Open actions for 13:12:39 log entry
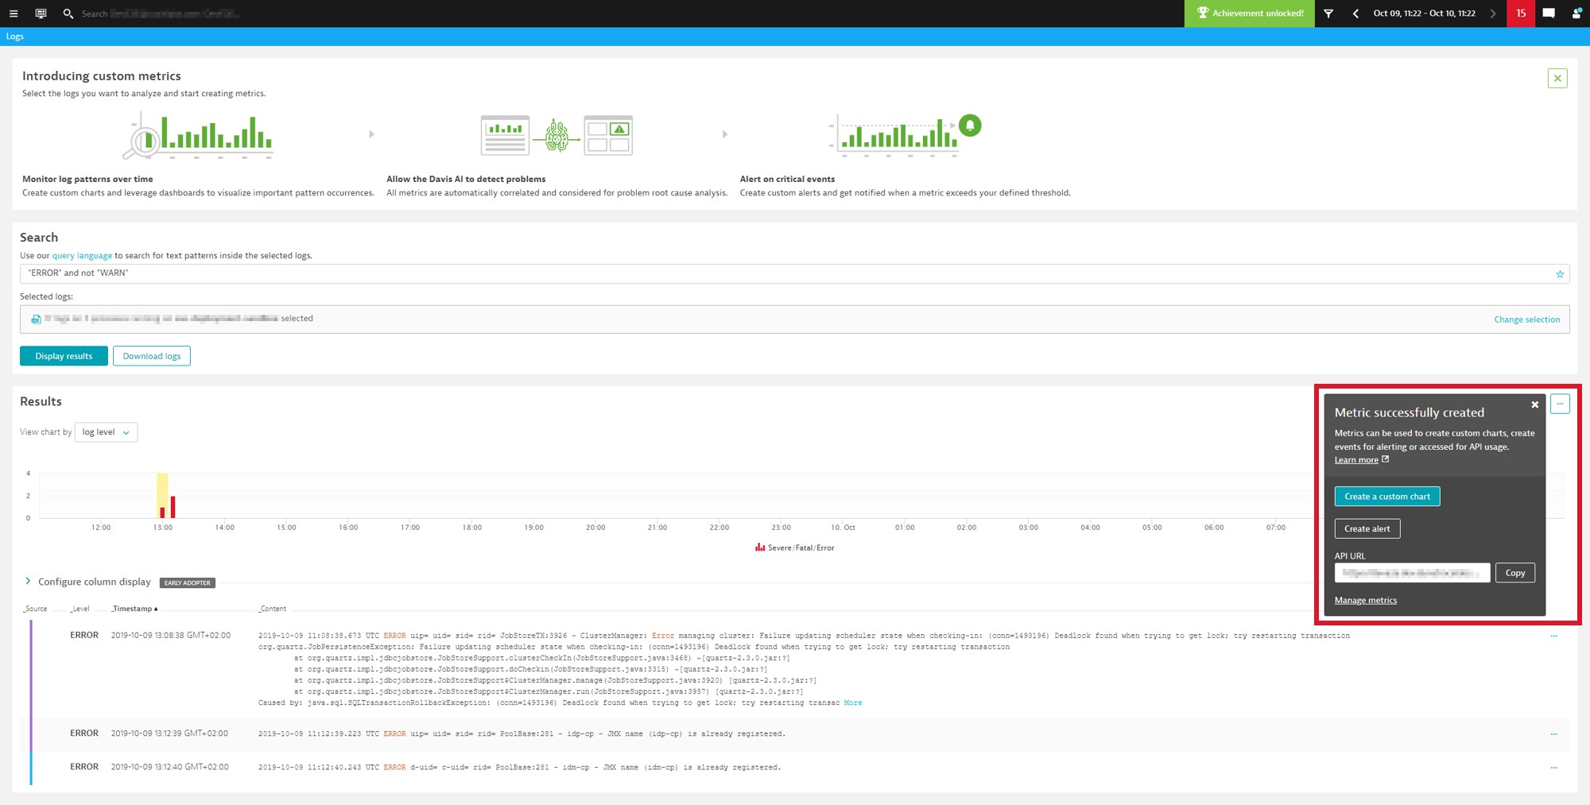This screenshot has width=1590, height=805. pos(1553,734)
